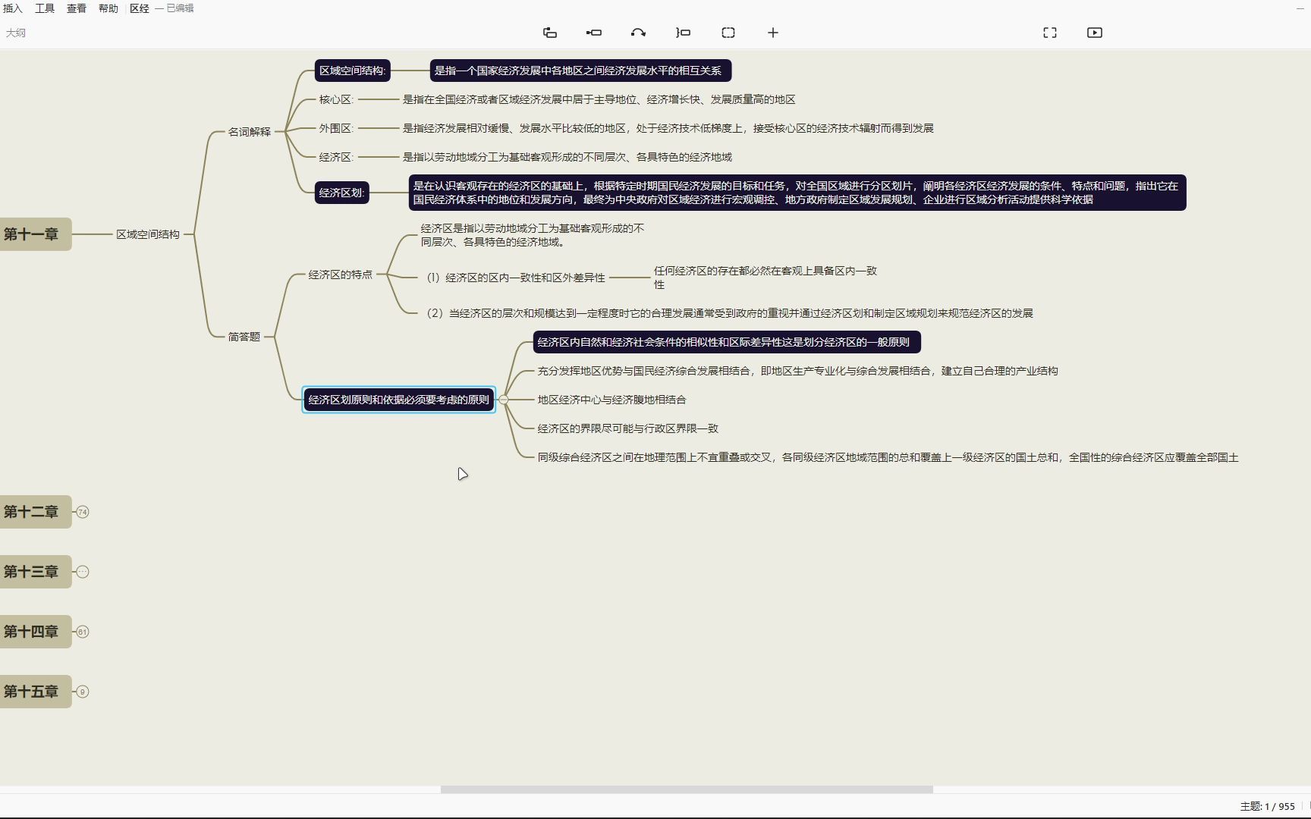Select (2) 当经济区的层次和规模 node
The image size is (1311, 819).
729,313
